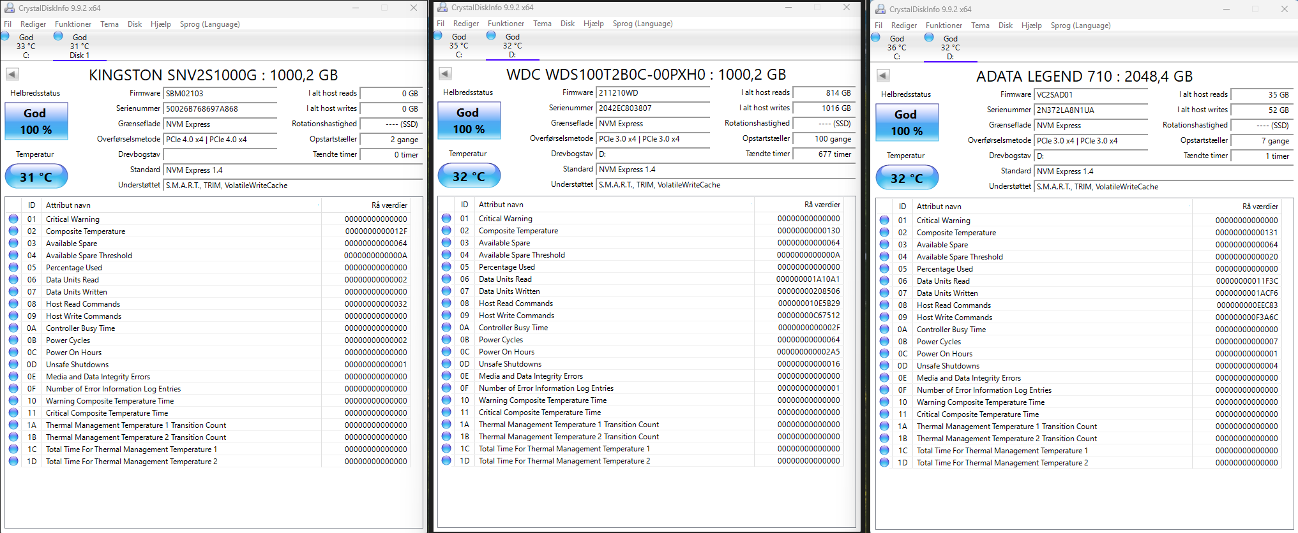The image size is (1298, 533).
Task: Open the Tema menu in the WDC window
Action: 542,24
